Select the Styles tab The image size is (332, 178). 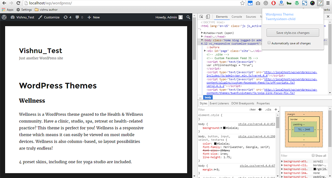pyautogui.click(x=203, y=103)
